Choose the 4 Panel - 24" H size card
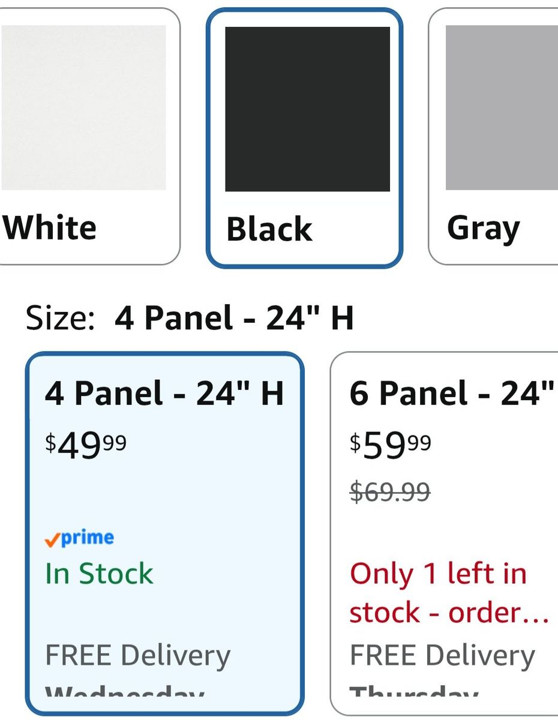The image size is (558, 720). [165, 533]
